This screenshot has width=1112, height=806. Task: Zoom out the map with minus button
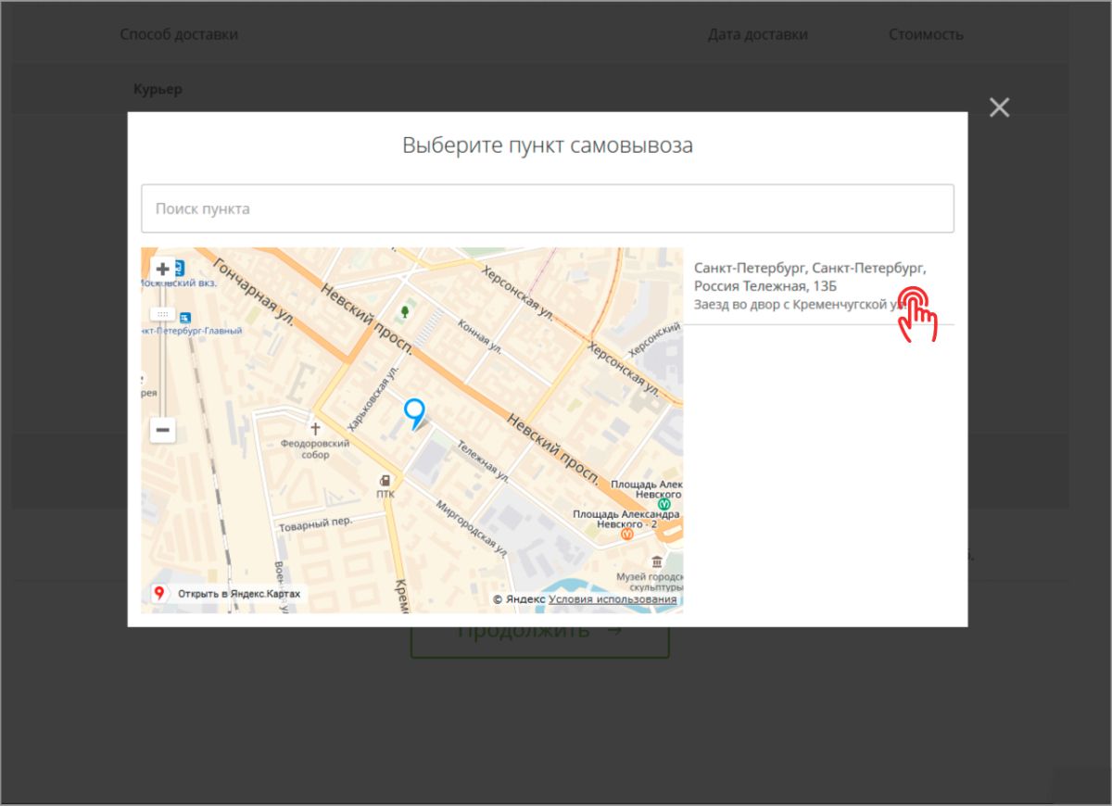coord(163,430)
